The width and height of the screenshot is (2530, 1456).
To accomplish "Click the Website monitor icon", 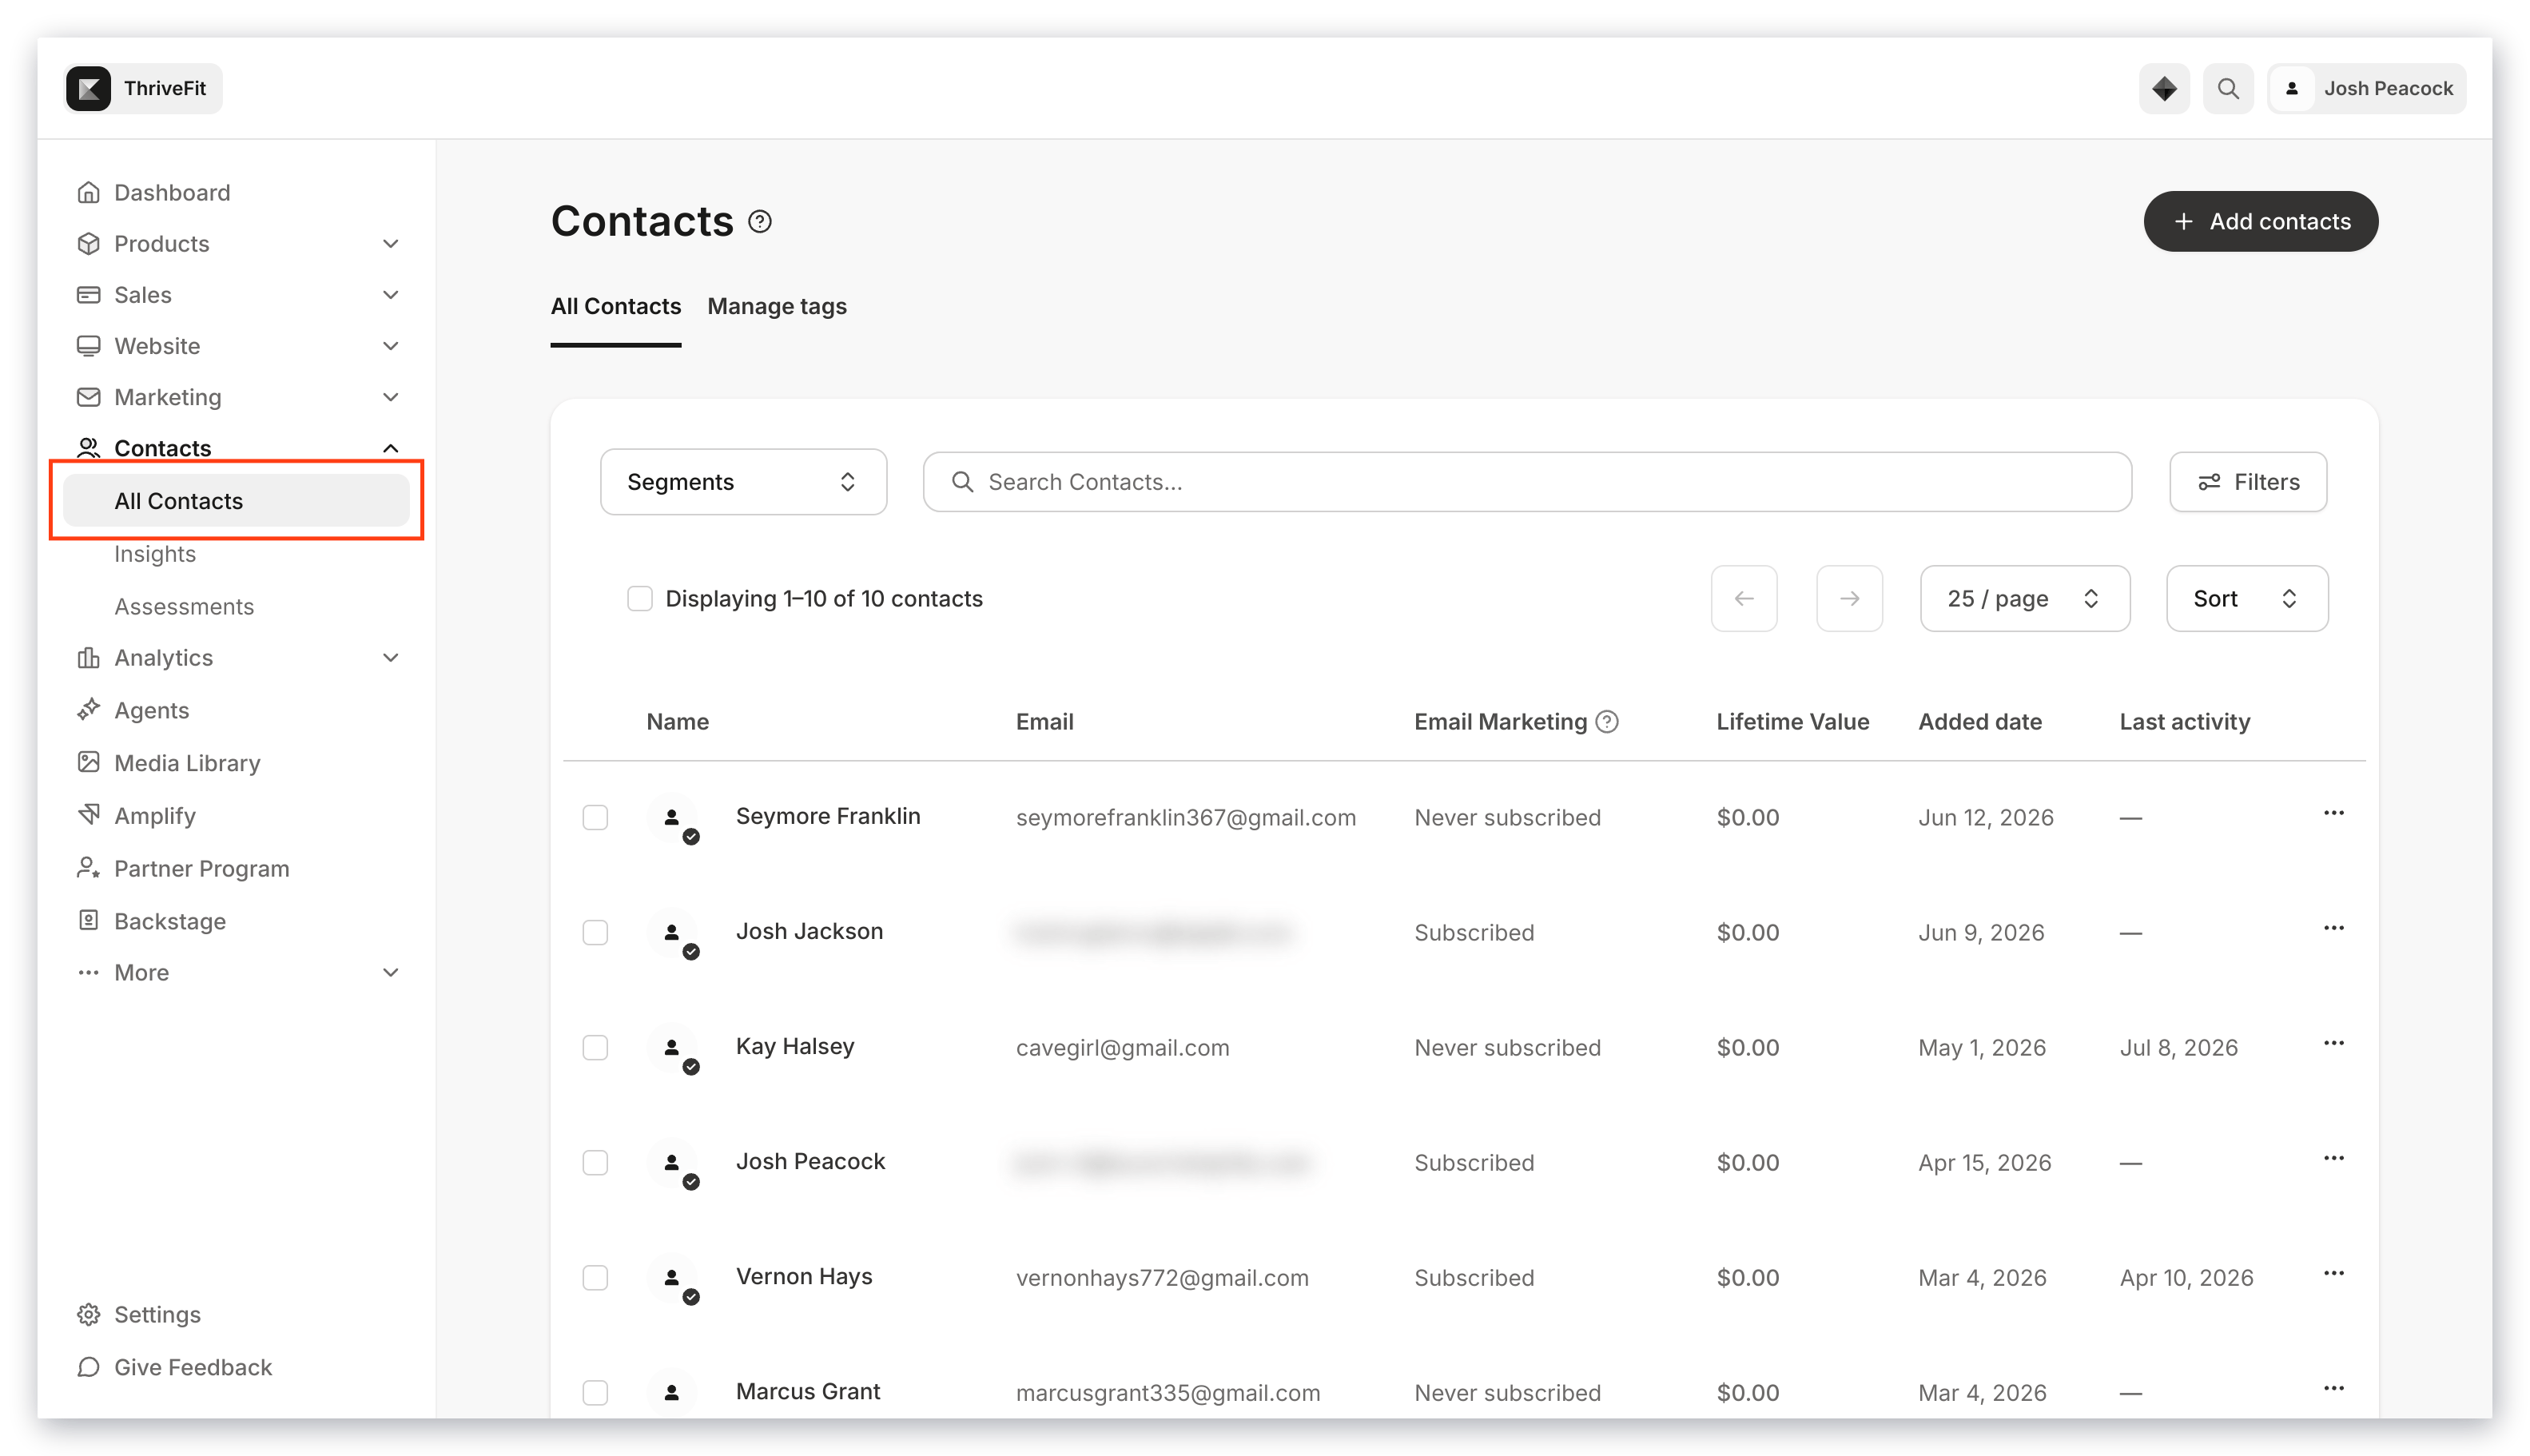I will [89, 346].
